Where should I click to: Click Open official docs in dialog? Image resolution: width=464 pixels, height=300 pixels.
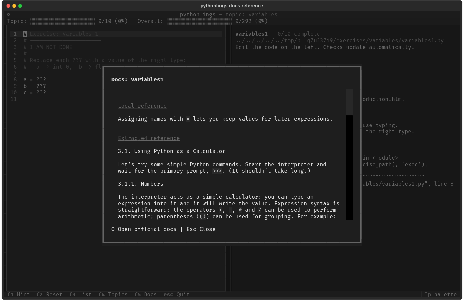click(144, 229)
